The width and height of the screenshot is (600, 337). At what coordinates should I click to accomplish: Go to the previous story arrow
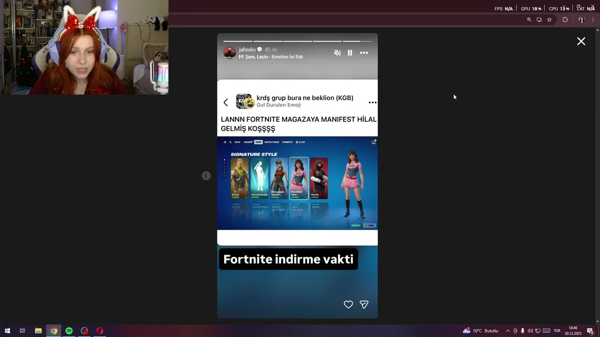[206, 176]
